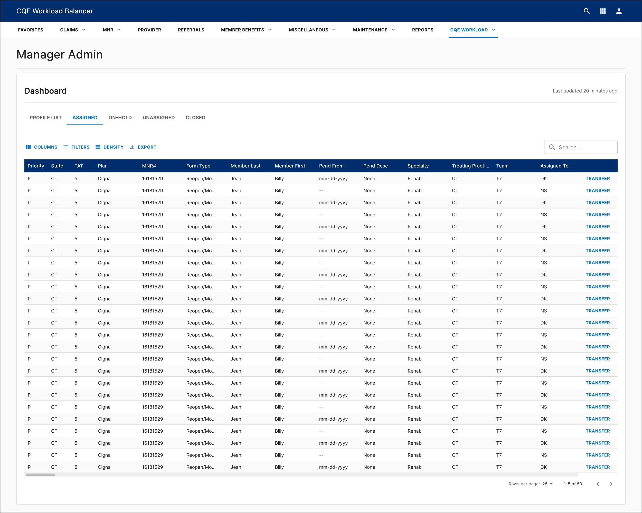Click the Export download icon

click(132, 147)
